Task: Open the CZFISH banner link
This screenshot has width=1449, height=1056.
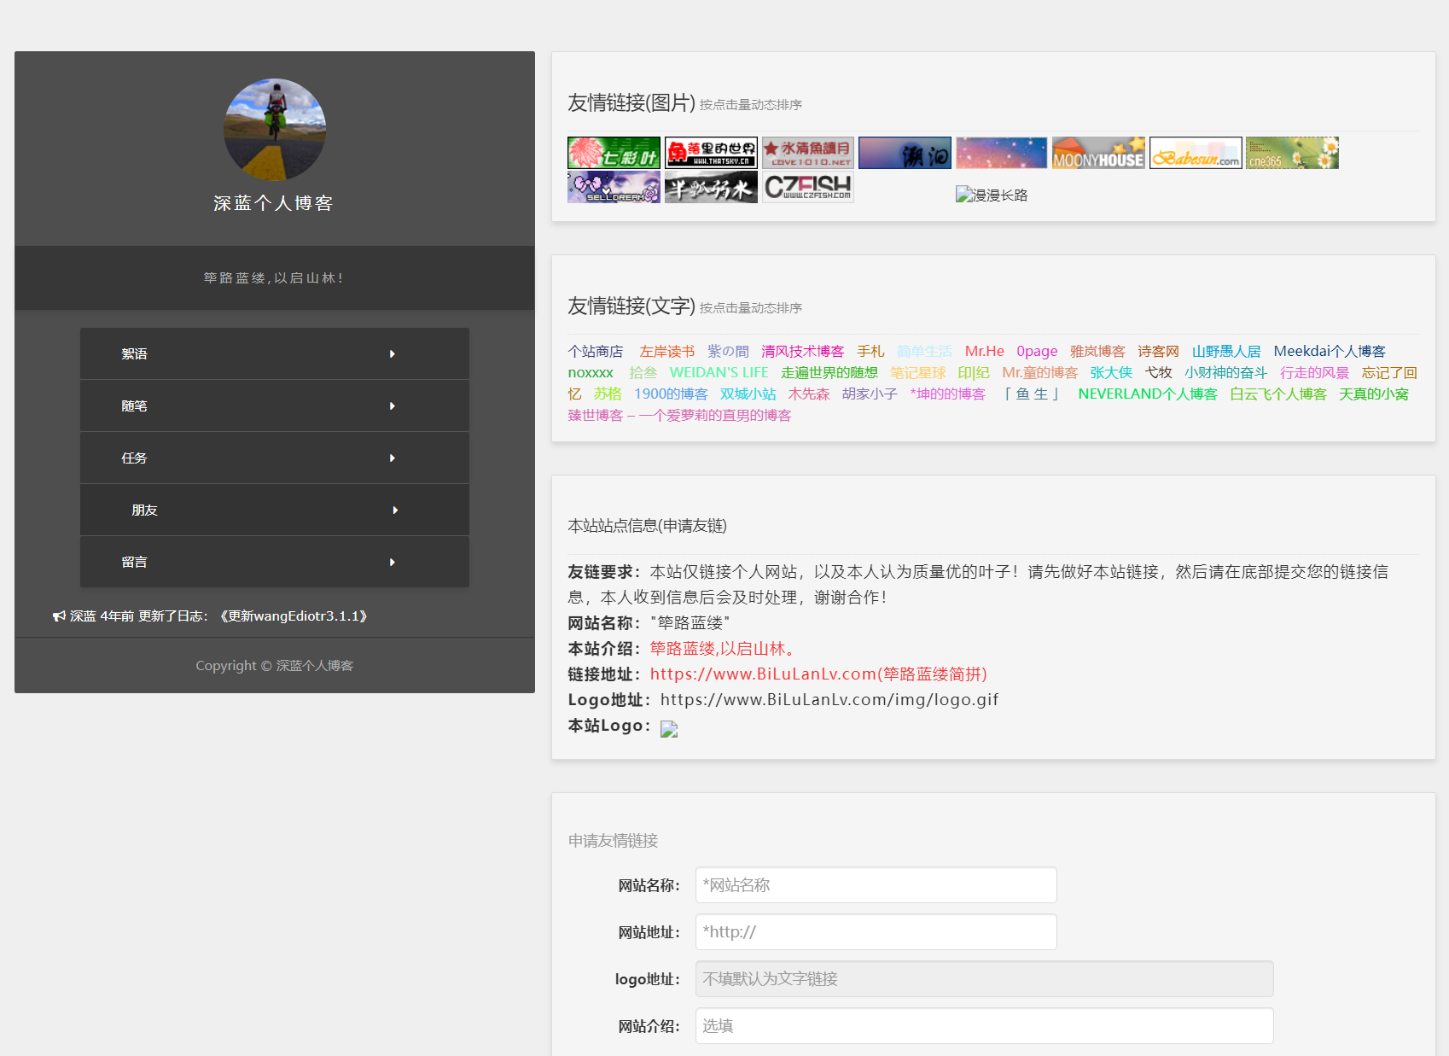Action: tap(808, 187)
